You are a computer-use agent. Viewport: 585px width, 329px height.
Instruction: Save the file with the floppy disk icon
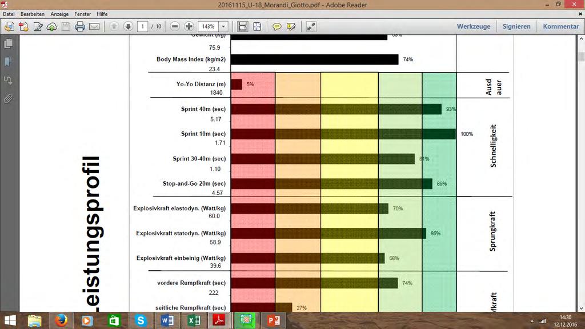click(x=66, y=26)
